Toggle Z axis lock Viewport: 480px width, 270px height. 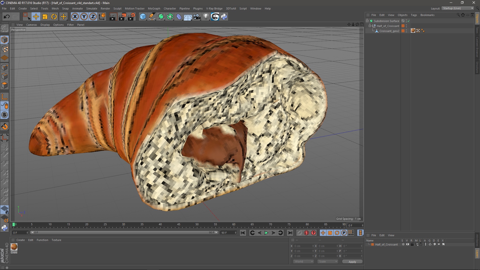93,17
